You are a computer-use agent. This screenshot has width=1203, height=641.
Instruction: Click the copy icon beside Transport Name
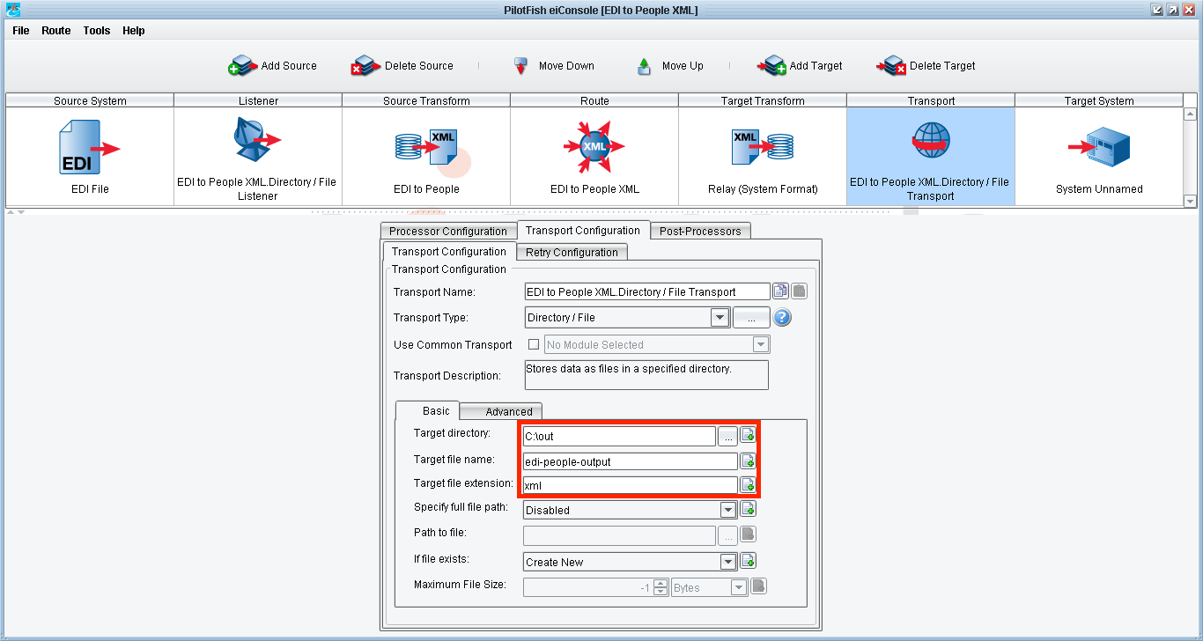pyautogui.click(x=780, y=291)
